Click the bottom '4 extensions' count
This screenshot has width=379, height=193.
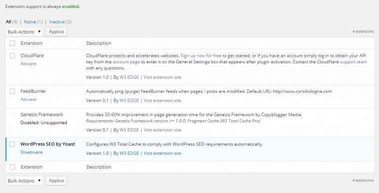[x=363, y=181]
